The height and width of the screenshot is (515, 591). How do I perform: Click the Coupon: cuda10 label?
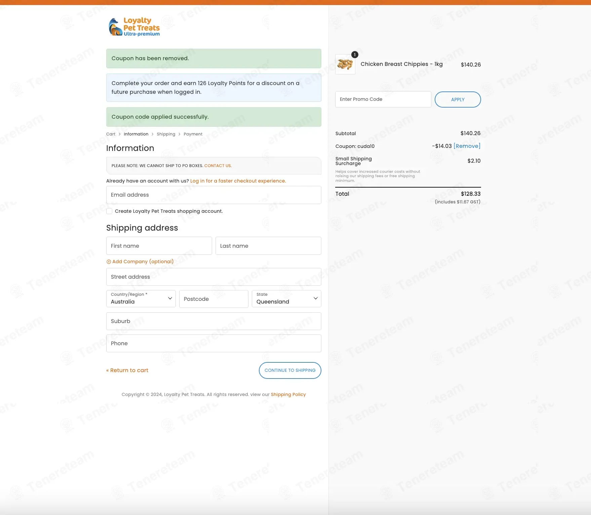[355, 146]
